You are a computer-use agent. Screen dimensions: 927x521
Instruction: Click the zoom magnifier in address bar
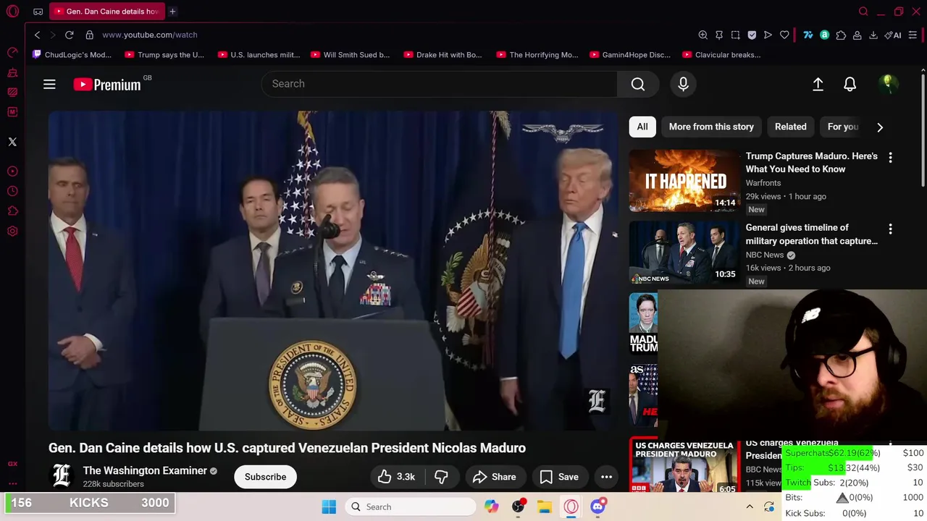[702, 35]
